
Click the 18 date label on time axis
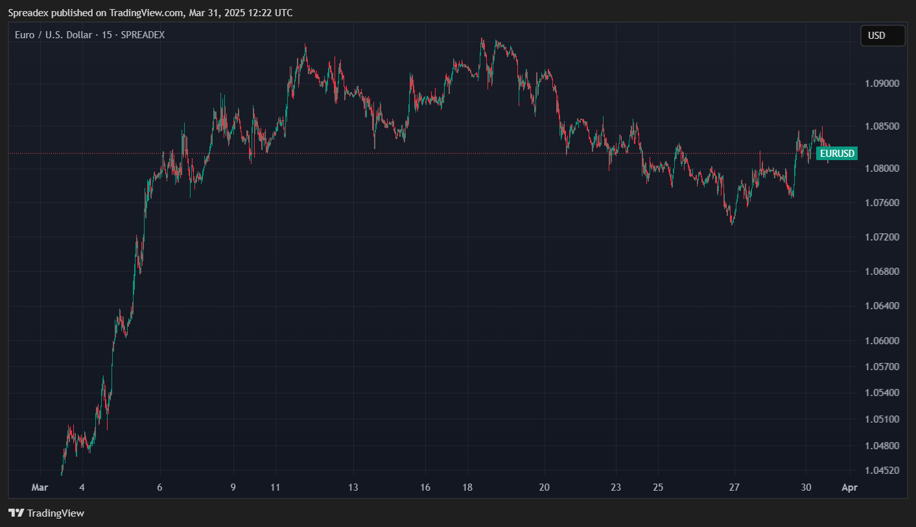(x=468, y=487)
